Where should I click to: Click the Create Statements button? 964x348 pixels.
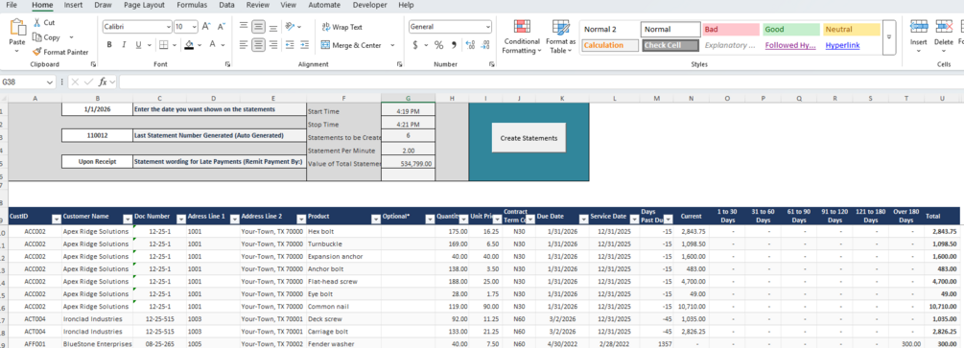(529, 138)
